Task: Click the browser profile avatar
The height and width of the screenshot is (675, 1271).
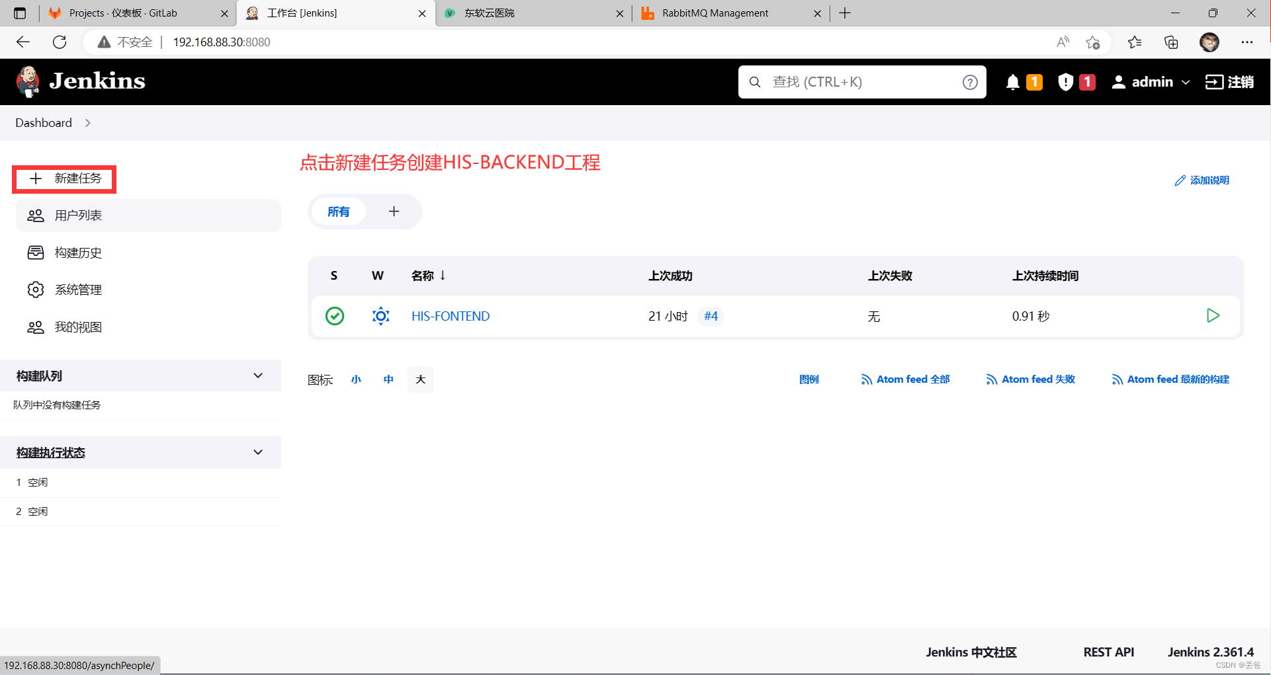Action: tap(1209, 42)
